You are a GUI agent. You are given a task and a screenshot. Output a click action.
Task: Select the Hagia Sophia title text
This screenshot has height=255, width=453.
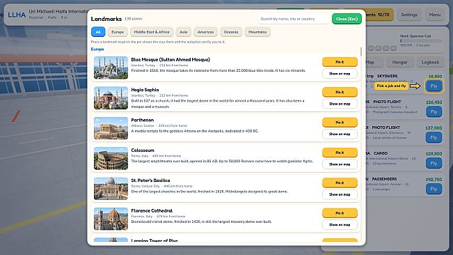[x=145, y=90]
